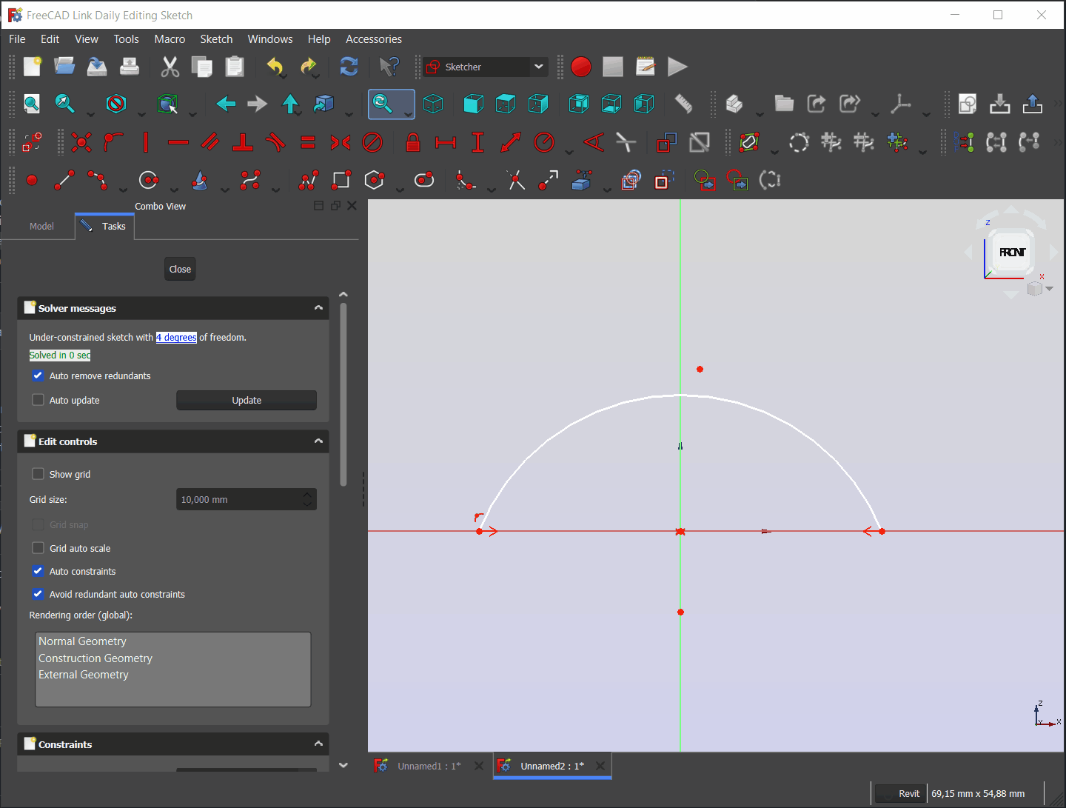
Task: Click the Close button above Solver messages
Action: click(179, 268)
